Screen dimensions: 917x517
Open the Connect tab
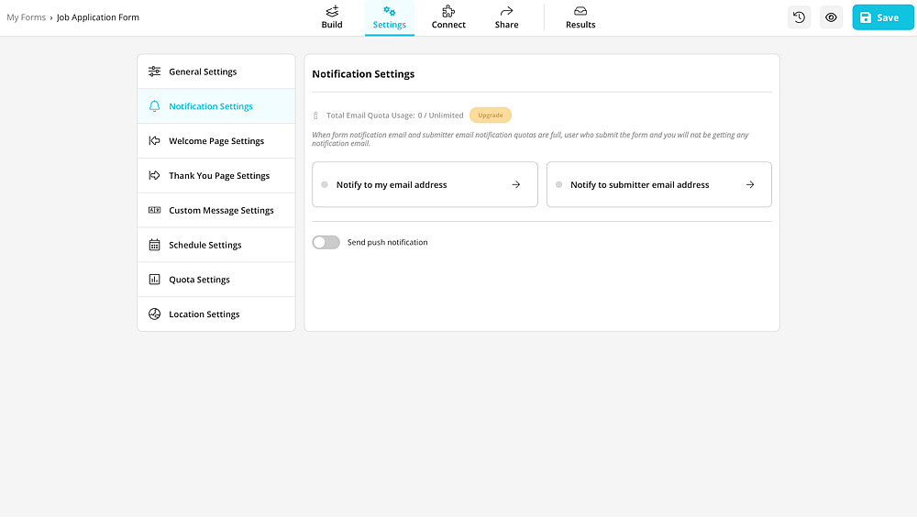448,17
